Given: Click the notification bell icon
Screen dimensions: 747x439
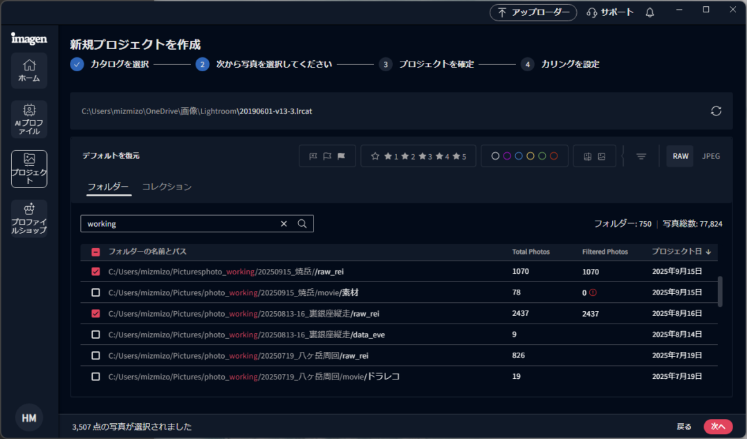Looking at the screenshot, I should tap(649, 12).
